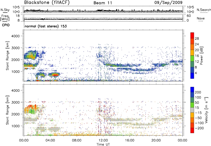Select the Freq. [MHz] axis label
Screen dimensions: 211x146
pyautogui.click(x=5, y=18)
